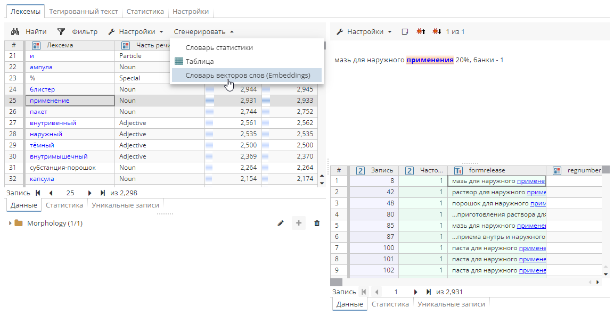Open the top Настройки tab

click(x=191, y=11)
